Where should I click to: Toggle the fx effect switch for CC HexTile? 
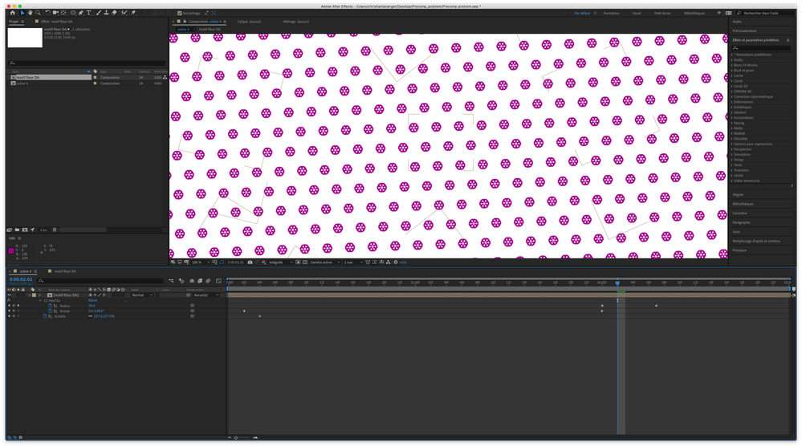pos(9,300)
